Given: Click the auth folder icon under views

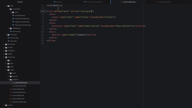Looking at the screenshot, I should pyautogui.click(x=11, y=73).
